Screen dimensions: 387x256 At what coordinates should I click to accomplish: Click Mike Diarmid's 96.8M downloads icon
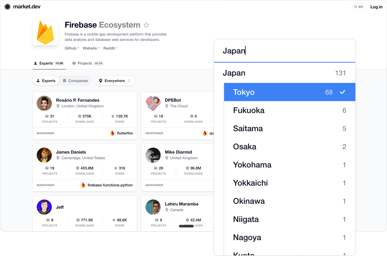(187, 168)
